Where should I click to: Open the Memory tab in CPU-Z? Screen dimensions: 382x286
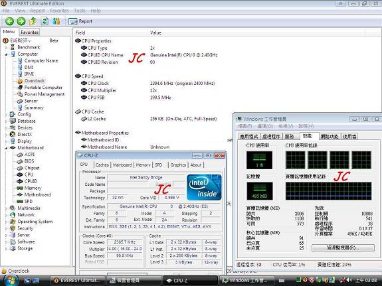tap(143, 165)
